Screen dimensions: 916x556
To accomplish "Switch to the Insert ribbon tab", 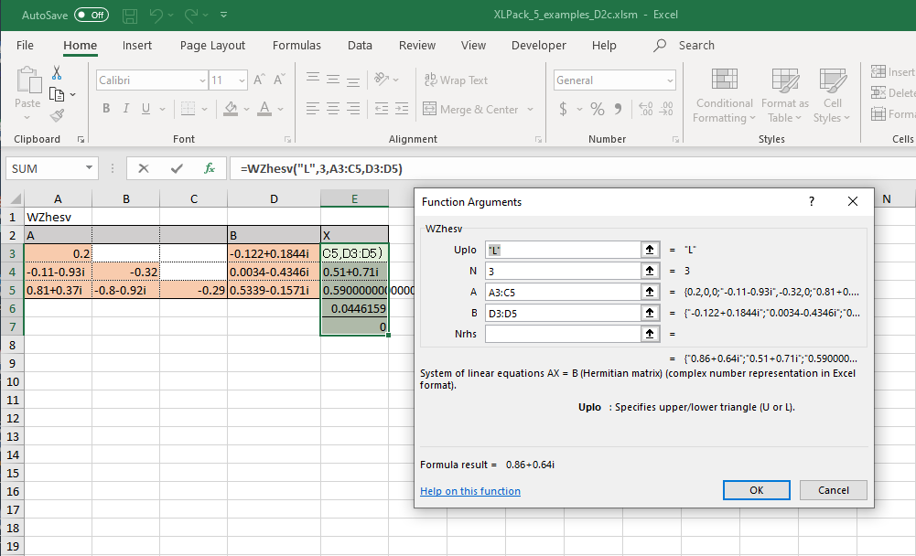I will 136,46.
